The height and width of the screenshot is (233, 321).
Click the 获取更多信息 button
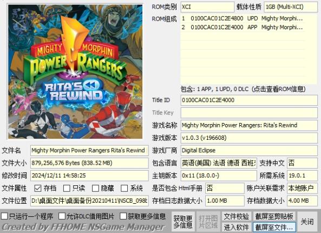coord(183,222)
